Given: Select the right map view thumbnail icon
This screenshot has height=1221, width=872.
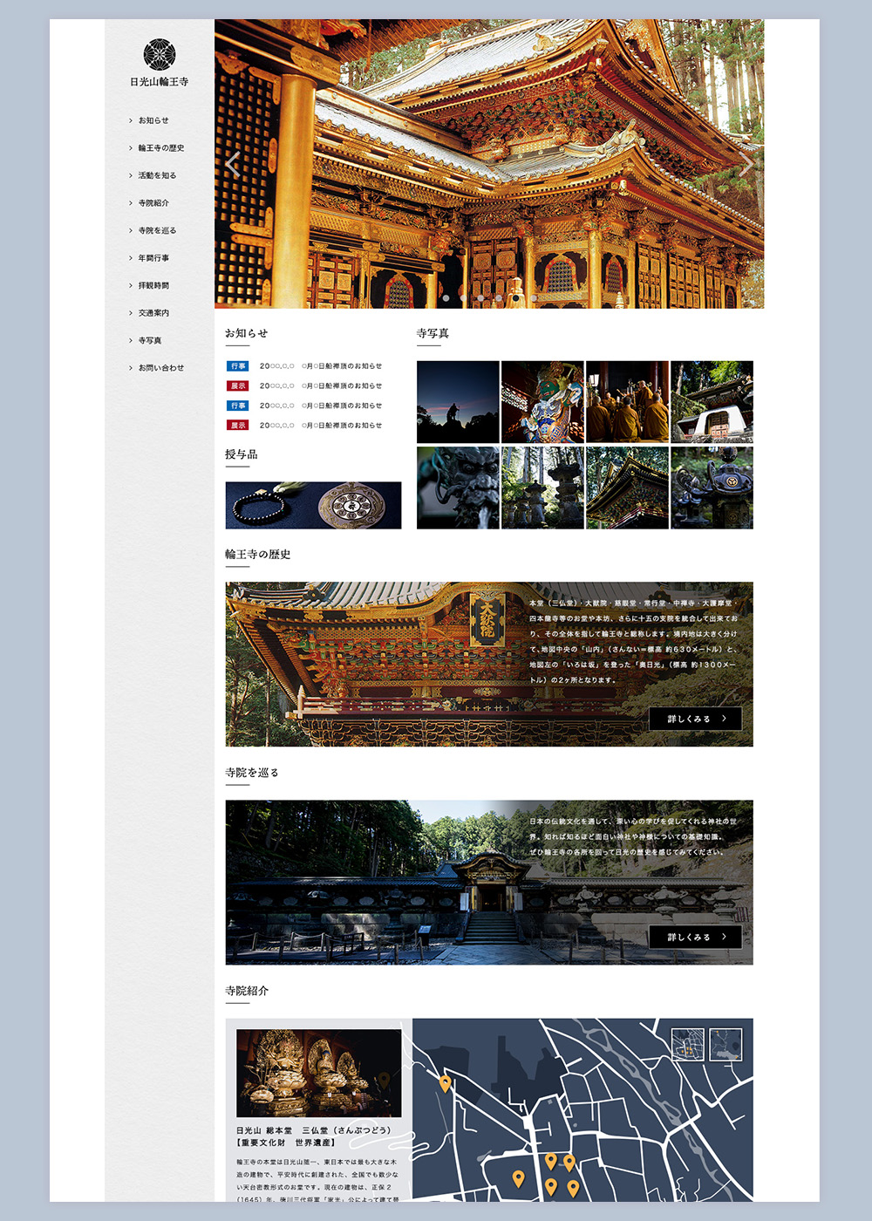Looking at the screenshot, I should (726, 1044).
